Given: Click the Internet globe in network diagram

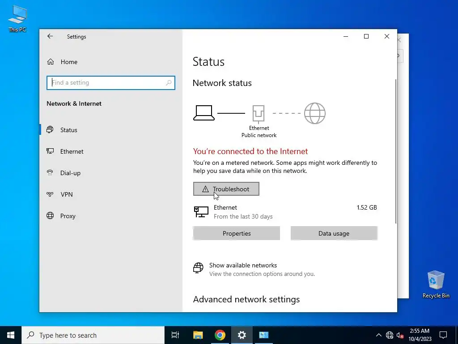Looking at the screenshot, I should [x=314, y=113].
